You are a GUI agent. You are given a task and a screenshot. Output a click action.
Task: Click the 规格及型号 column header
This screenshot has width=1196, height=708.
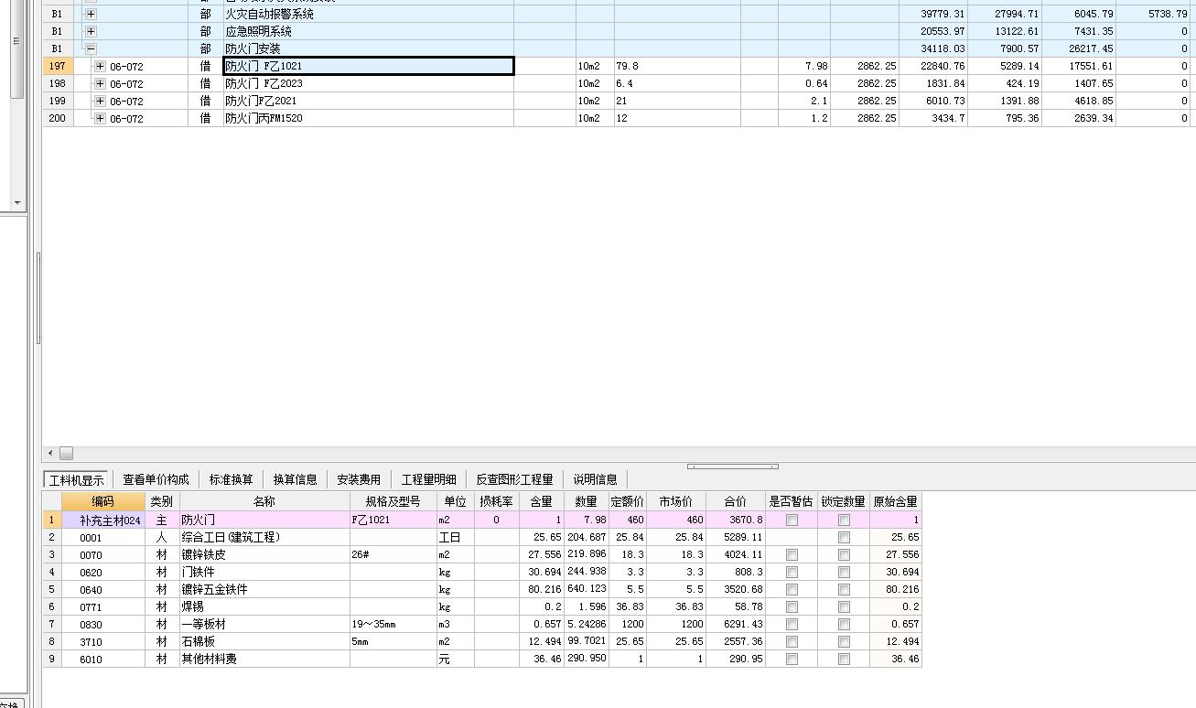(393, 501)
